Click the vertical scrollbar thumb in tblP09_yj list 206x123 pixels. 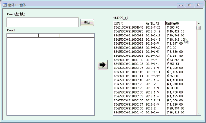coord(199,28)
